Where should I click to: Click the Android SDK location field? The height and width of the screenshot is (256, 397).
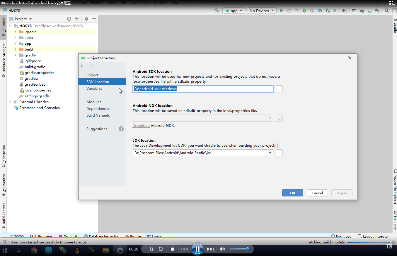(203, 89)
